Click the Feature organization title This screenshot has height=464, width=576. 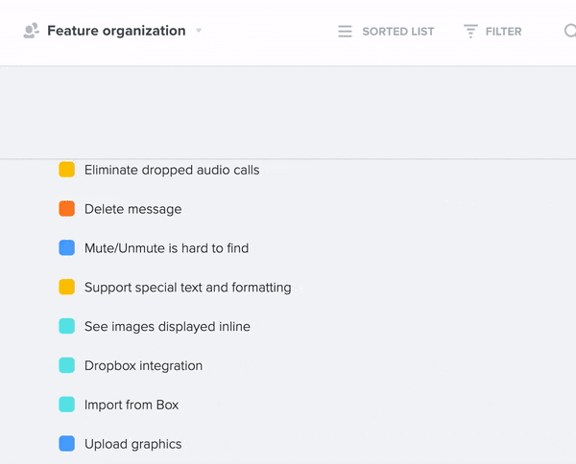coord(116,31)
